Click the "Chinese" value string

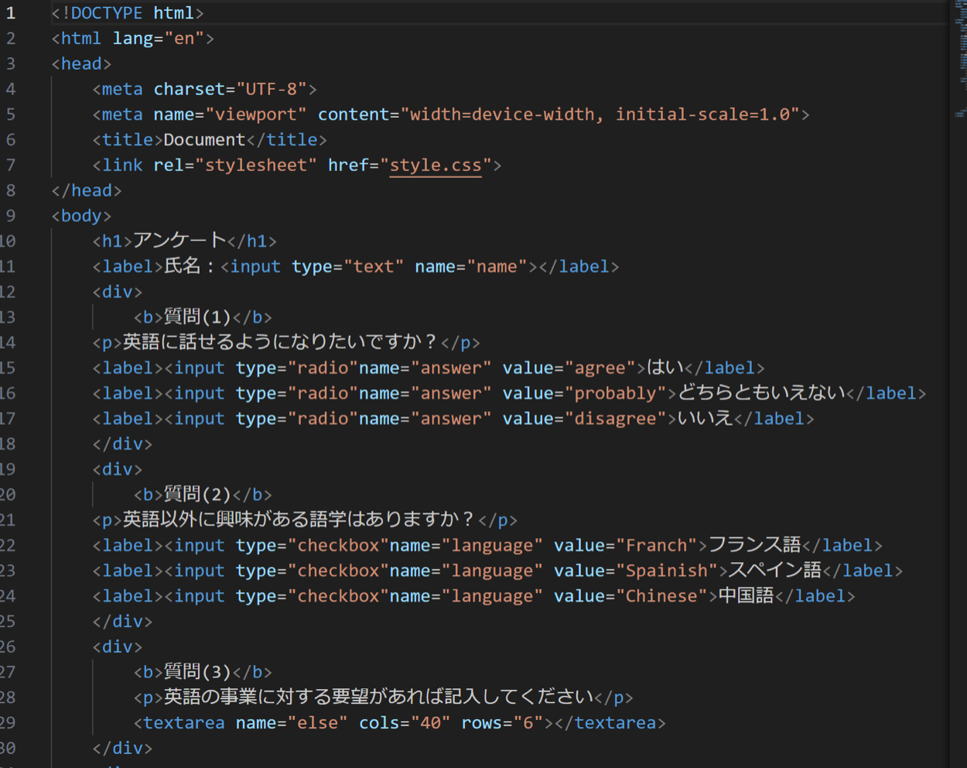pos(661,596)
